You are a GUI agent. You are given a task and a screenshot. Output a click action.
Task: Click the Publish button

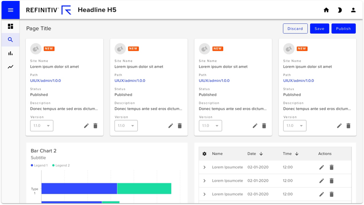[x=343, y=28]
